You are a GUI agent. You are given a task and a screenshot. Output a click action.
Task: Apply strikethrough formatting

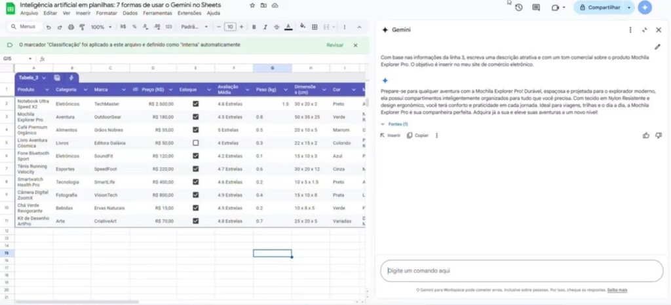pyautogui.click(x=277, y=27)
